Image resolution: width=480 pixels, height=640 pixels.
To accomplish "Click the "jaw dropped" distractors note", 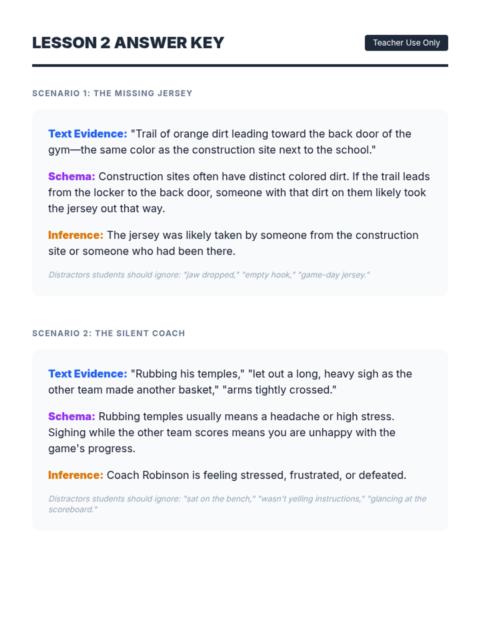I will [209, 275].
